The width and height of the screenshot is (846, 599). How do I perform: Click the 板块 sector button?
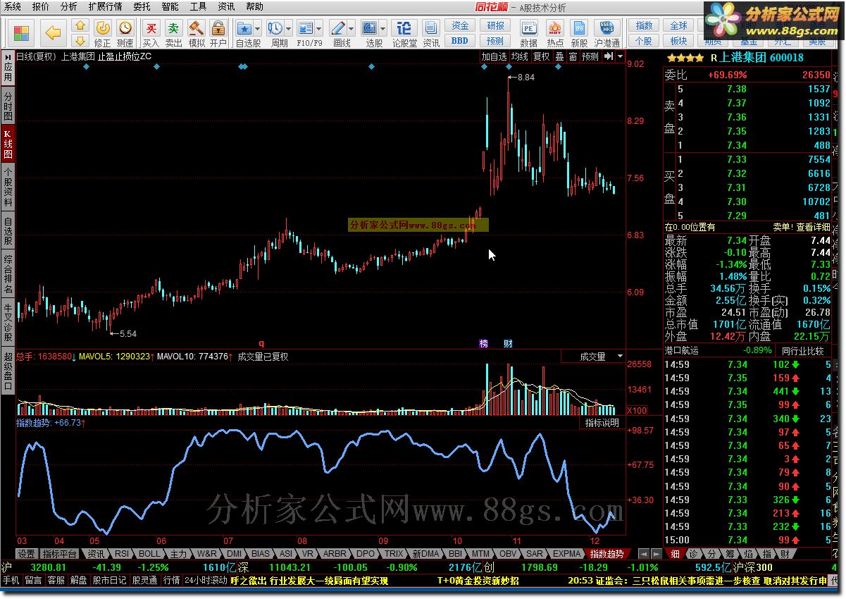[x=678, y=41]
